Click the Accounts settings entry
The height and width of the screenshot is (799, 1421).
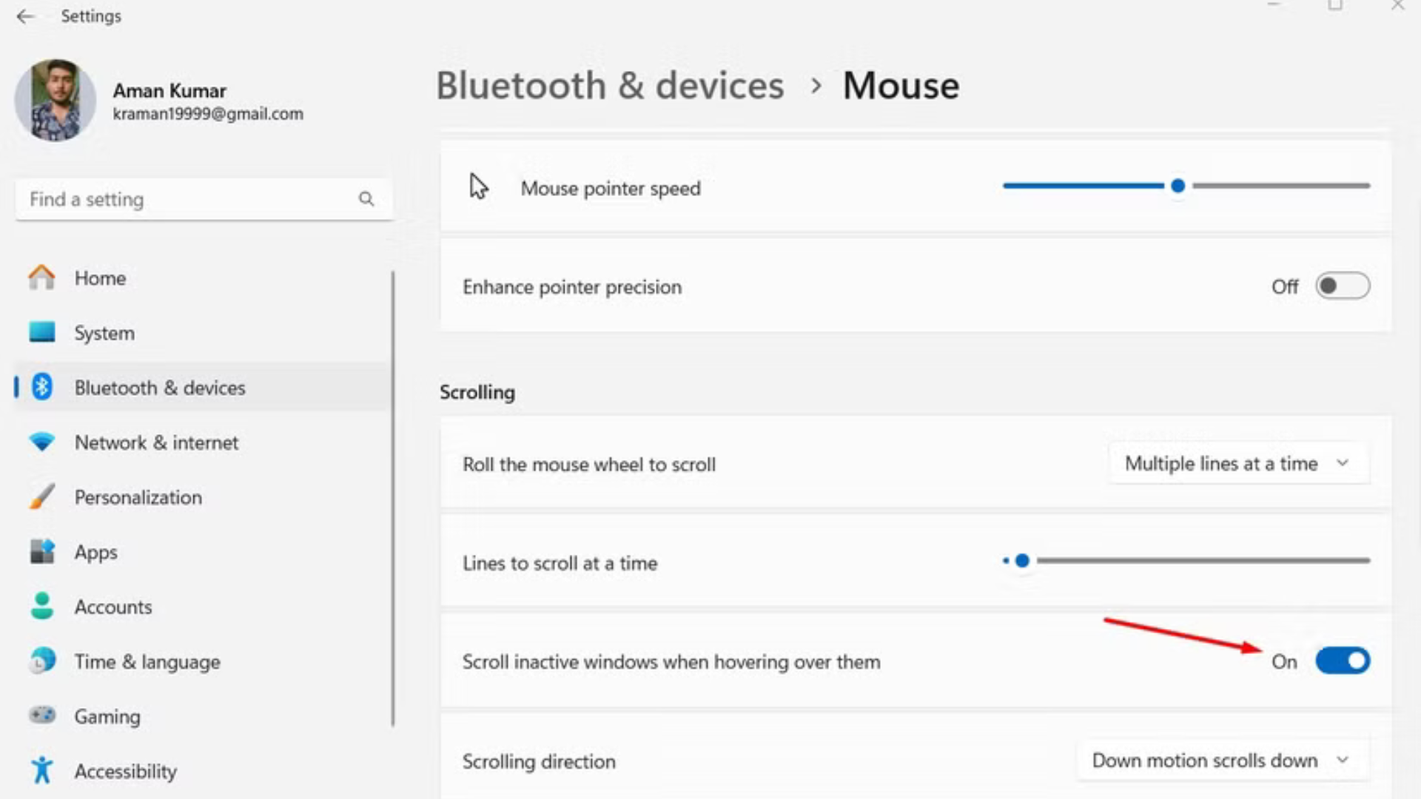pyautogui.click(x=113, y=607)
